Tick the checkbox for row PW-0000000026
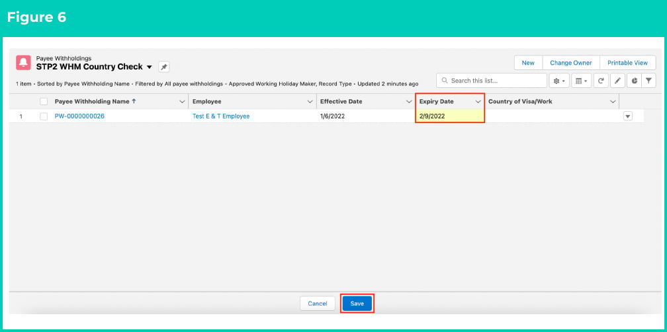The image size is (667, 332). coord(44,116)
